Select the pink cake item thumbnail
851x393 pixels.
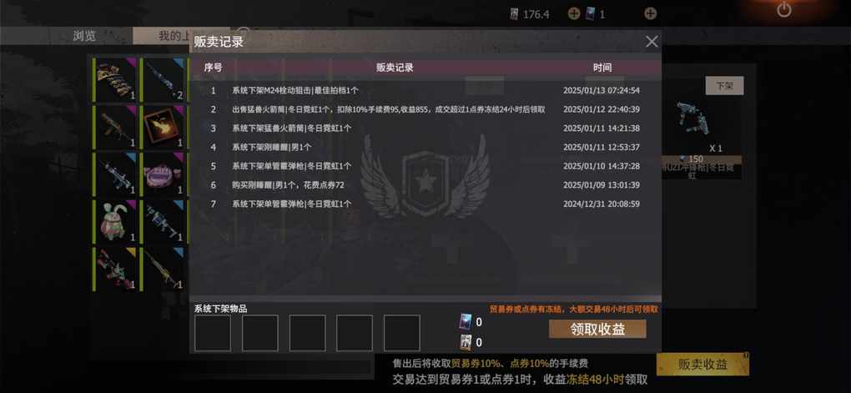click(163, 174)
